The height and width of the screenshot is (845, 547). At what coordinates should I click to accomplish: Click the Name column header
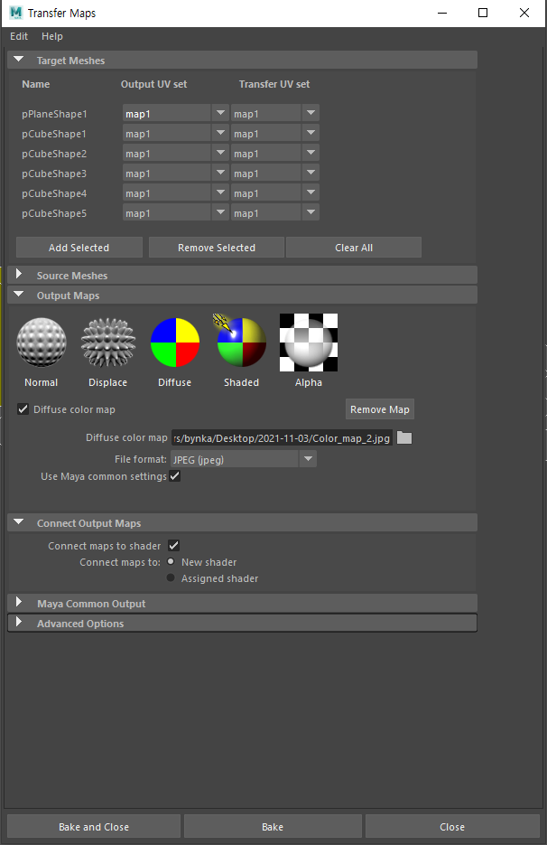click(35, 84)
